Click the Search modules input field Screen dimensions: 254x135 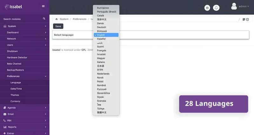21,19
